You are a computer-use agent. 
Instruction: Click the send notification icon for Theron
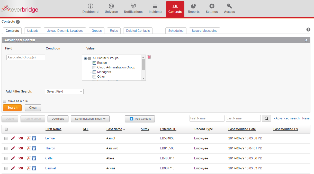point(21,148)
